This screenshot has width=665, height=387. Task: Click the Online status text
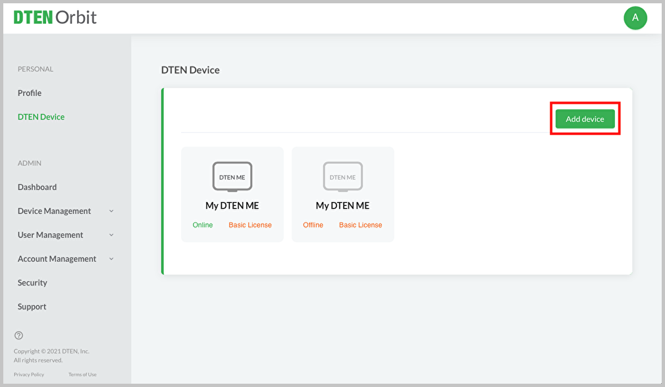tap(203, 224)
